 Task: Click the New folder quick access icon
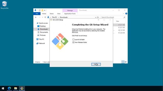[42, 10]
